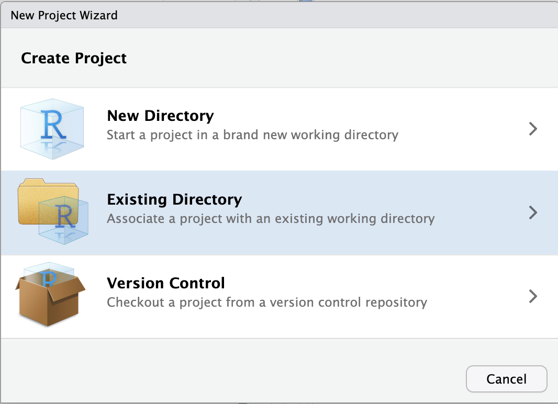Click the "Create Project" heading
Viewport: 558px width, 404px height.
coord(74,58)
